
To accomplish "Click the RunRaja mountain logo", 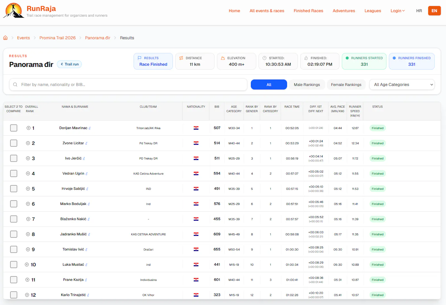I will (13, 11).
